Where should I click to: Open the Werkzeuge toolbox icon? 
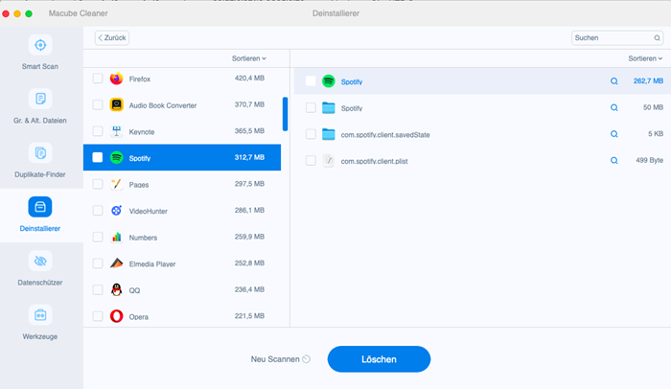pos(40,315)
